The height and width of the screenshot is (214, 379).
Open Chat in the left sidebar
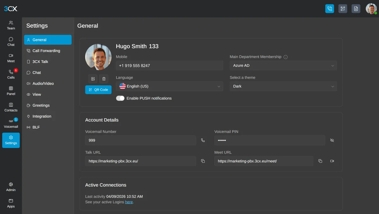pos(11,42)
